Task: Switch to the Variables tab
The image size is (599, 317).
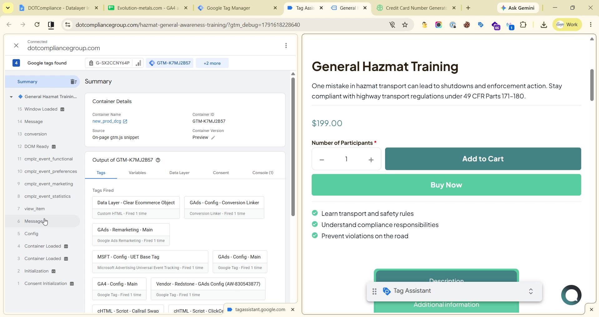Action: pos(137,173)
